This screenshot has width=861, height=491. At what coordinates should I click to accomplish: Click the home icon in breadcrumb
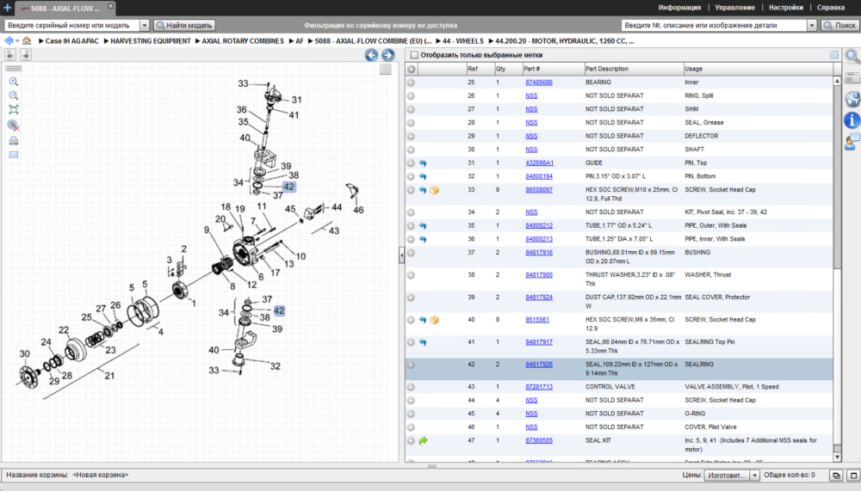click(x=27, y=40)
